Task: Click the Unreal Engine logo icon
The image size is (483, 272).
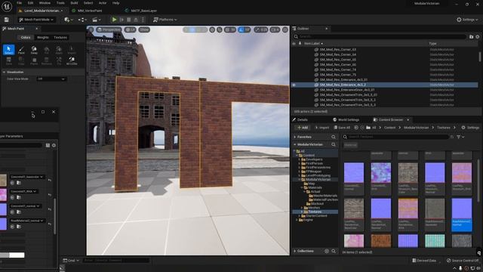Action: 7,6
